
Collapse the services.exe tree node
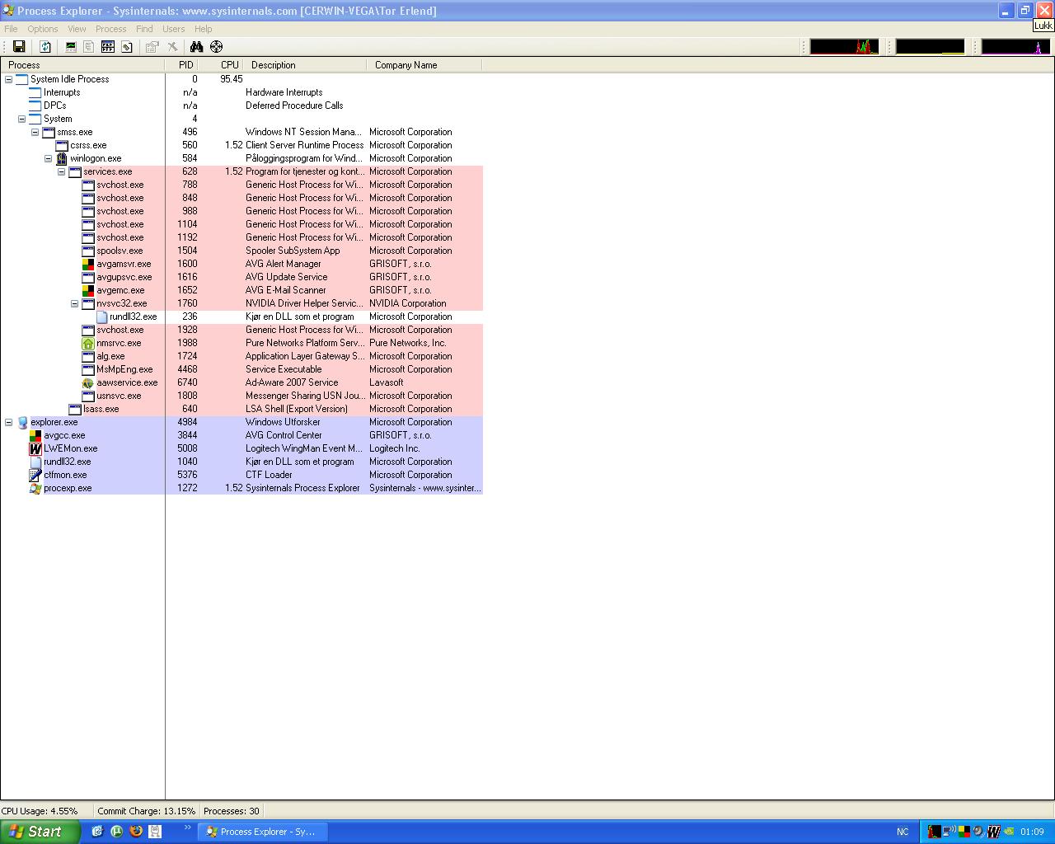[62, 171]
